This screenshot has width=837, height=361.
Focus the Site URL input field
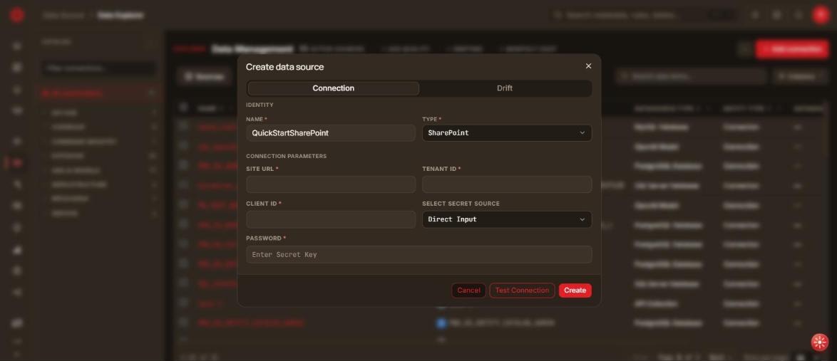click(x=330, y=184)
